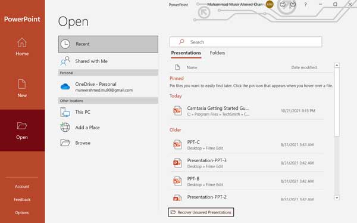This screenshot has width=357, height=223.
Task: Click the Camtasia Getting Started file icon
Action: click(177, 111)
